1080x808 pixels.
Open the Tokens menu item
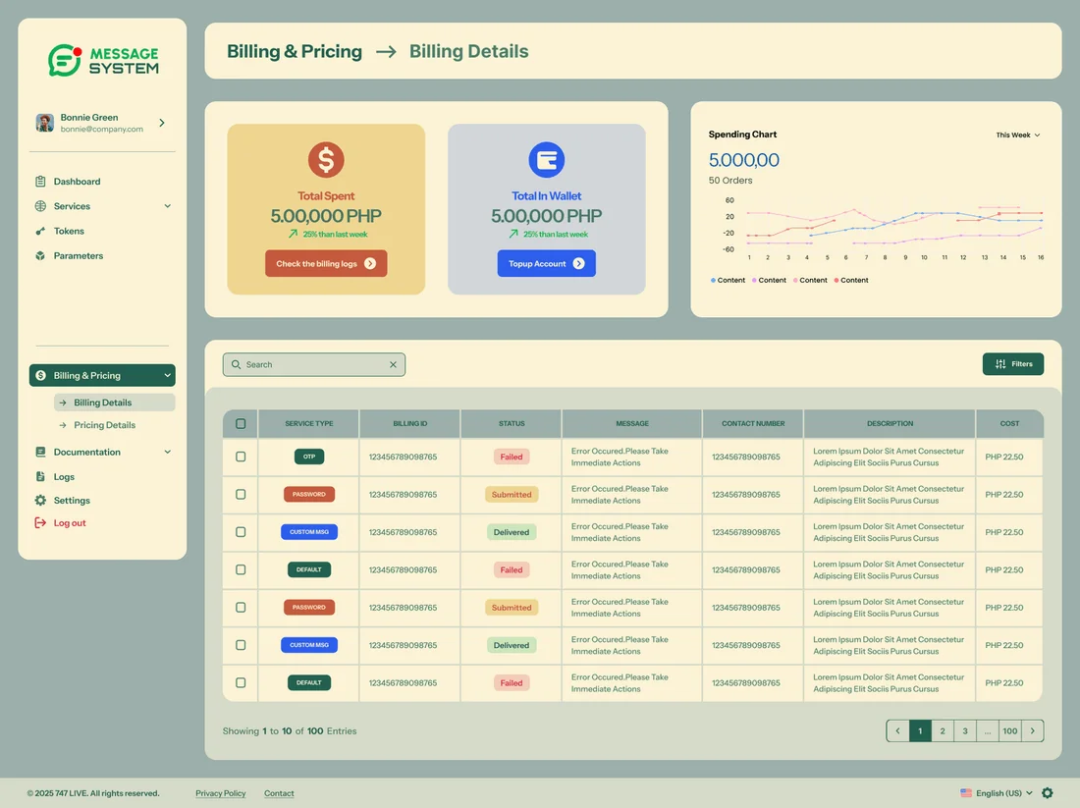[69, 231]
